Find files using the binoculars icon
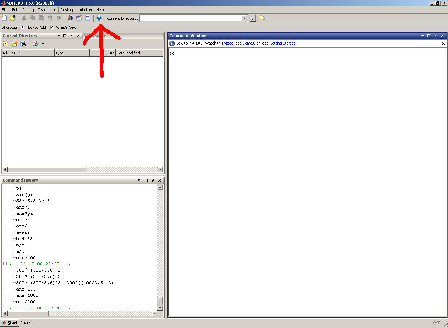 (x=23, y=44)
